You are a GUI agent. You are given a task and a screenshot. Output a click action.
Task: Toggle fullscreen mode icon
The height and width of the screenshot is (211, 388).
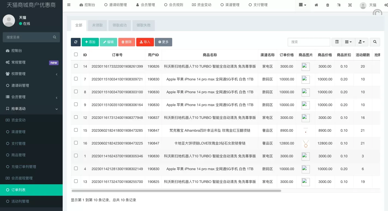350,5
